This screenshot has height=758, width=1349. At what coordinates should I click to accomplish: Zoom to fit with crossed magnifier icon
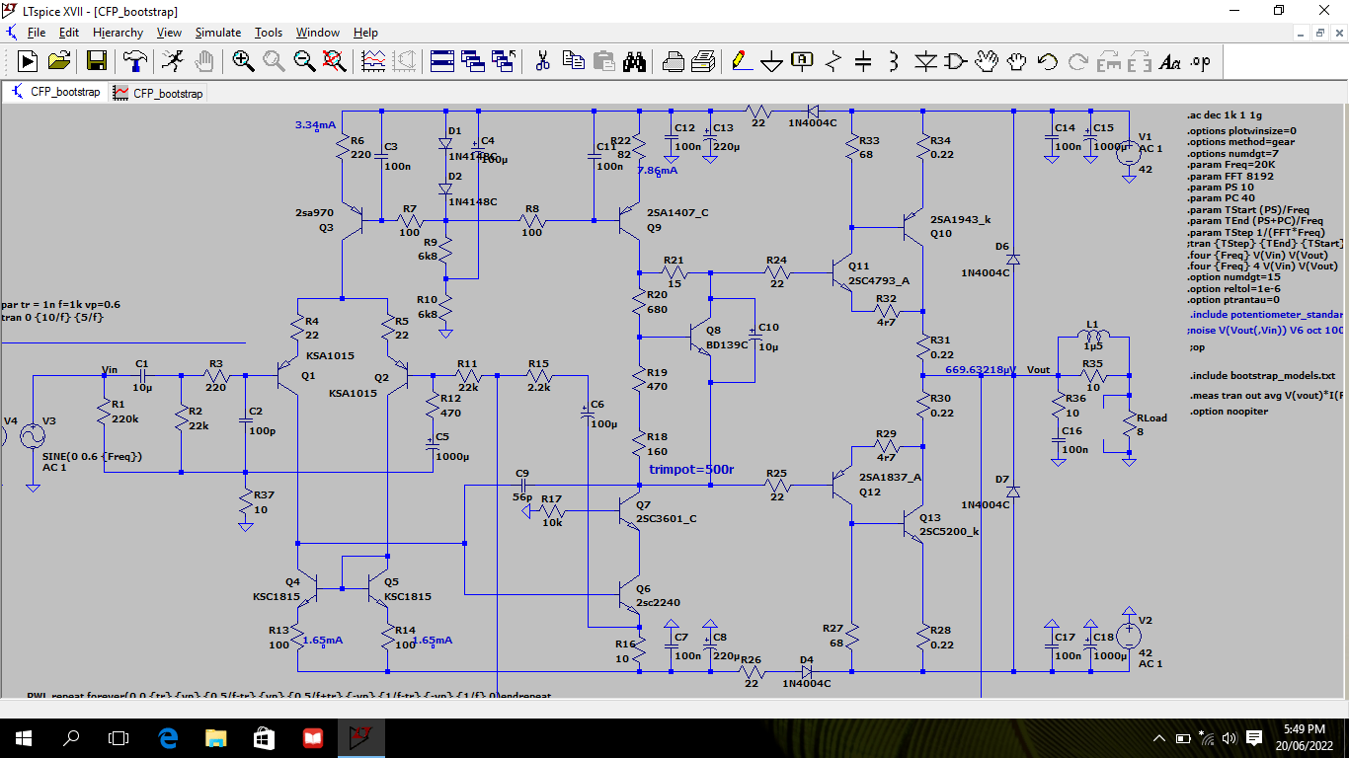335,61
